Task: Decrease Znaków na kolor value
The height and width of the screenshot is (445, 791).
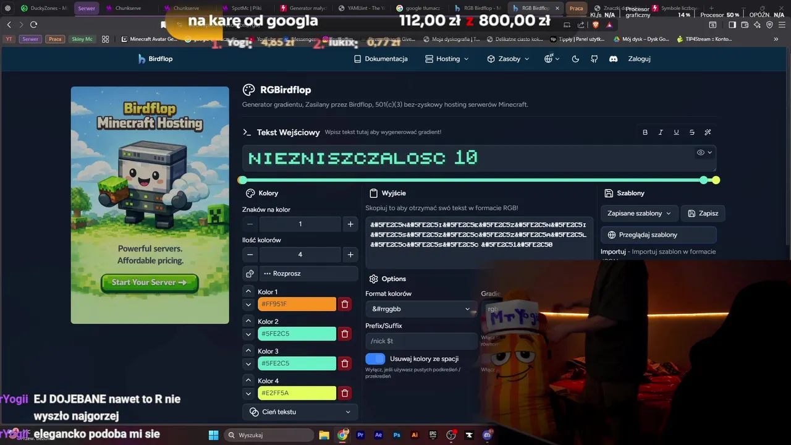Action: (x=250, y=224)
